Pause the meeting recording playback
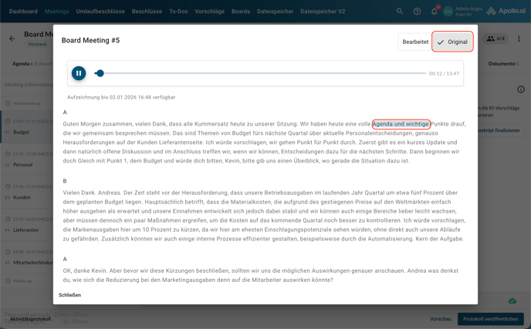The image size is (531, 329). point(79,73)
